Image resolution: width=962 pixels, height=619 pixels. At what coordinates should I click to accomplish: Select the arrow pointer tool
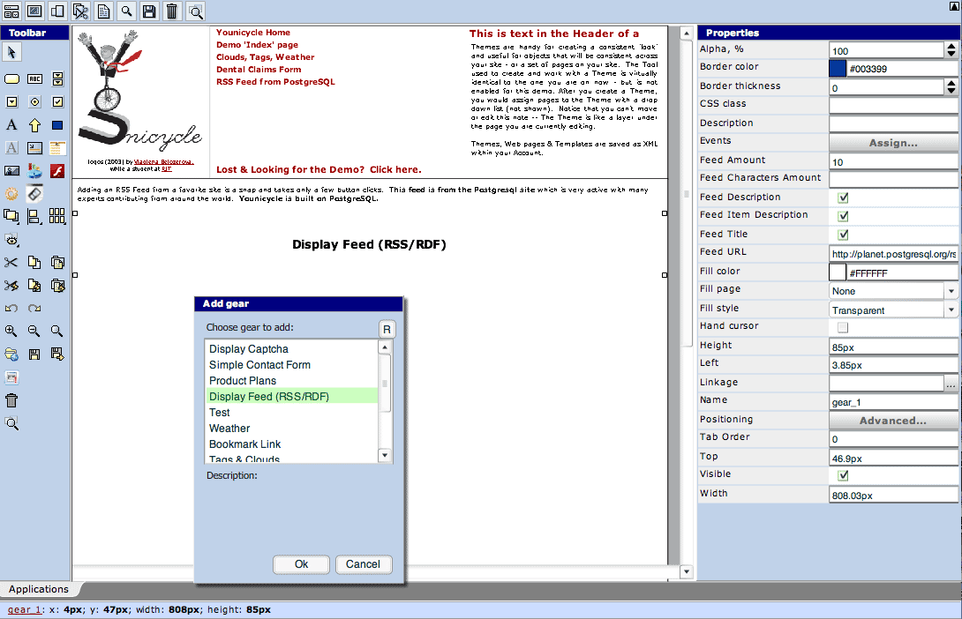(x=11, y=54)
